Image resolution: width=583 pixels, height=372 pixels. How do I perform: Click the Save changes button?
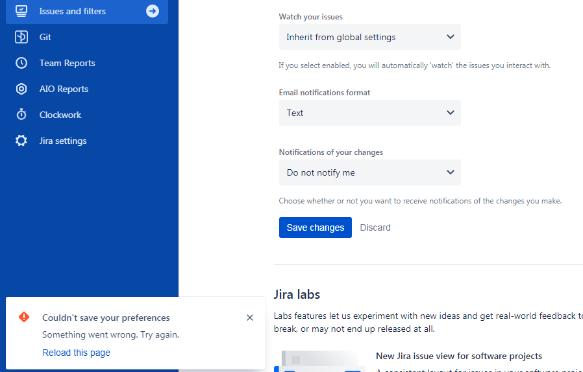316,227
